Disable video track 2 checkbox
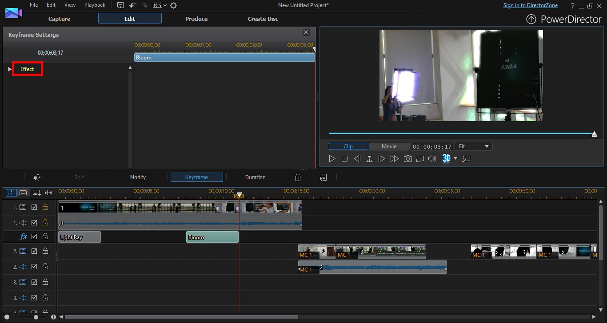Screen dimensions: 607x323 pyautogui.click(x=34, y=251)
